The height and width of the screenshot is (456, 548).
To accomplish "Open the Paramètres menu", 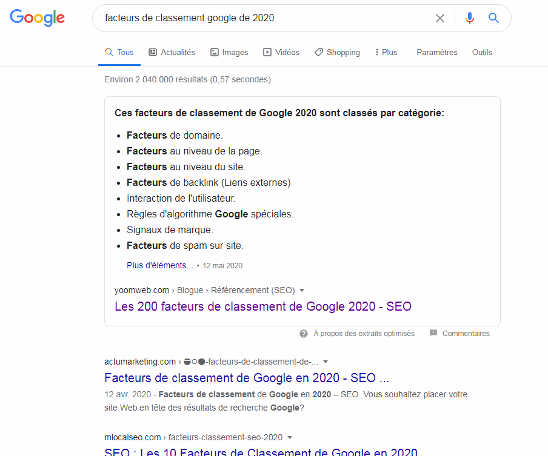I will click(436, 52).
